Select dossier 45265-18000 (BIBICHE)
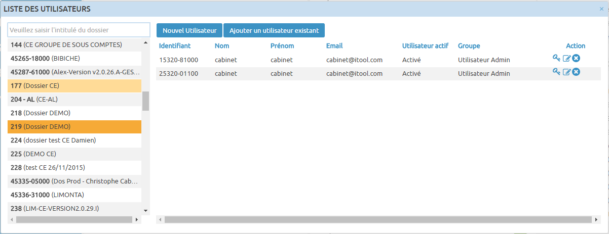Screen dimensions: 609x234 [x=74, y=58]
